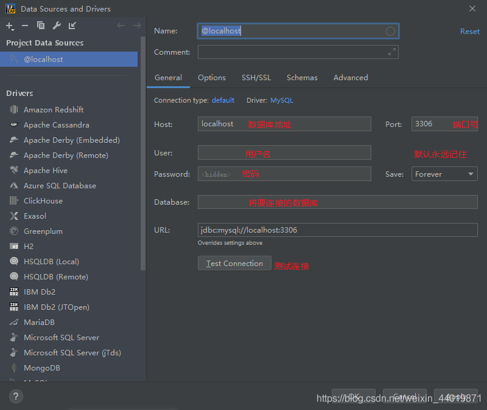487x410 pixels.
Task: Click the Microsoft SQL Server (jTds) driver icon
Action: tap(14, 352)
